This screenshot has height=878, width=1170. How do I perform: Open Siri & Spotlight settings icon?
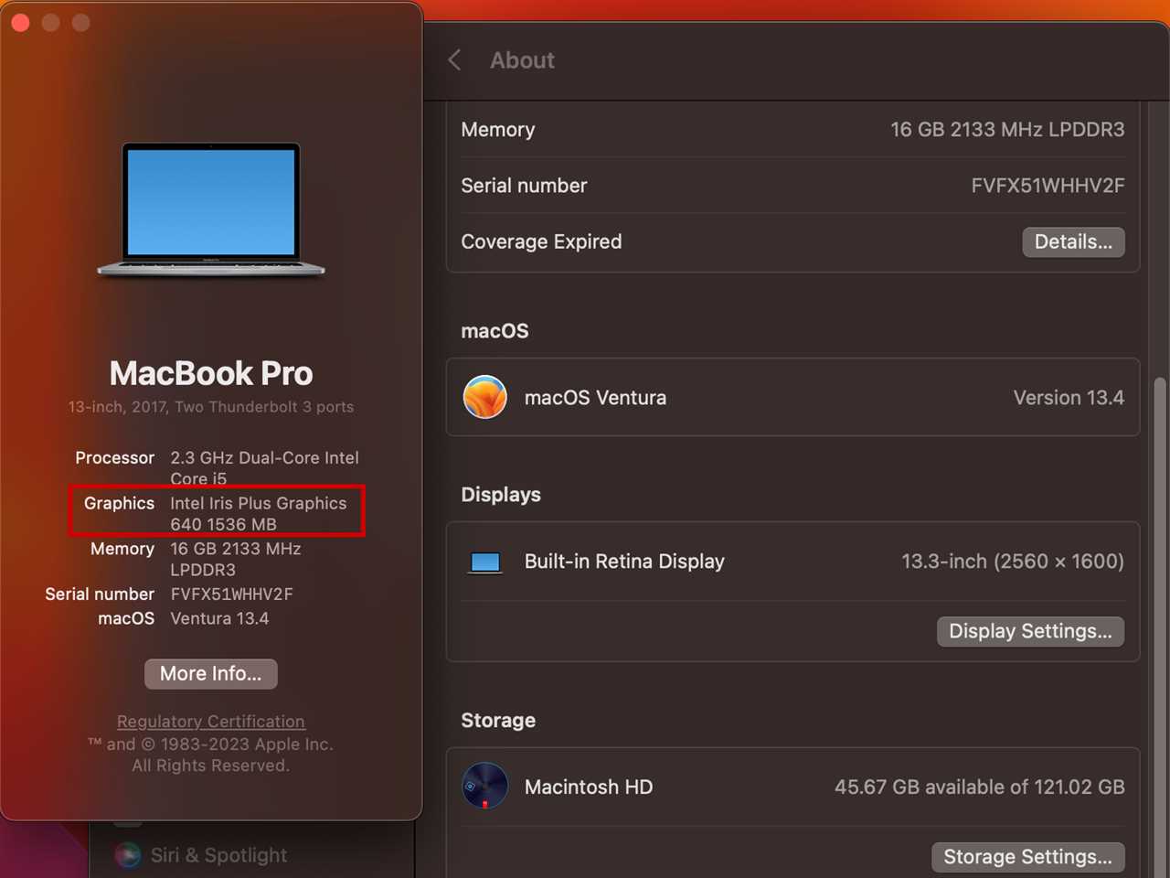[x=128, y=855]
